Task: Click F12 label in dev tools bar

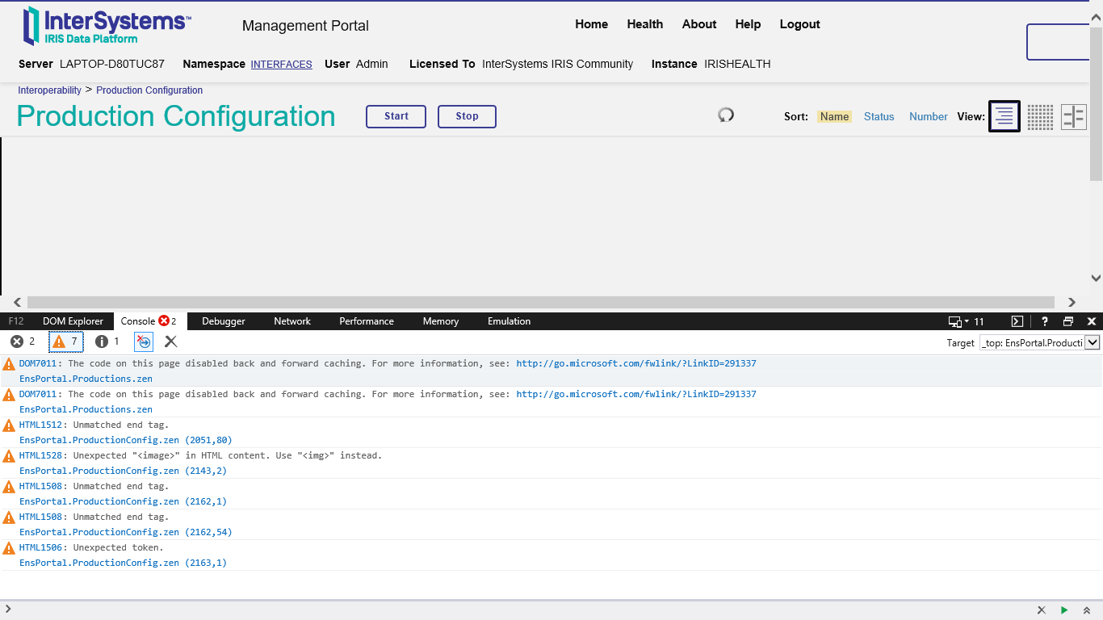Action: click(x=16, y=321)
